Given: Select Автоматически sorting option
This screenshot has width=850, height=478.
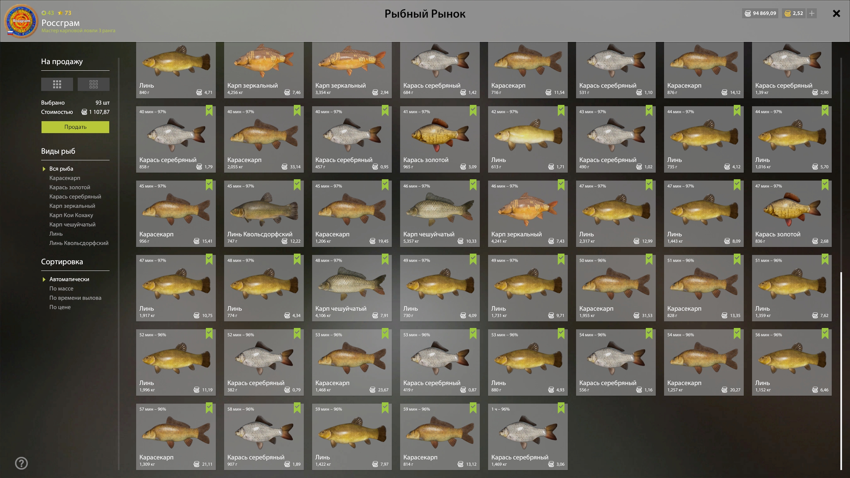Looking at the screenshot, I should (69, 279).
